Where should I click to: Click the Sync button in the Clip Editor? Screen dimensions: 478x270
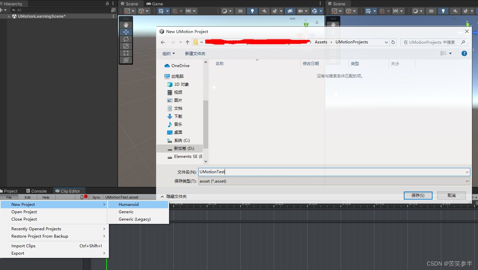click(x=96, y=197)
